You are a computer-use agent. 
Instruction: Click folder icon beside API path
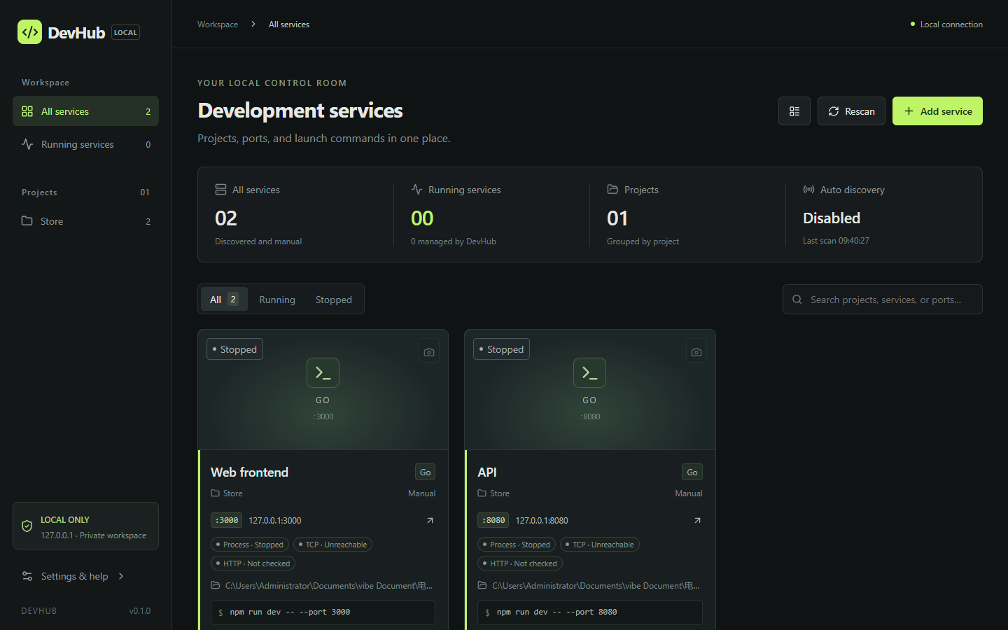tap(482, 585)
